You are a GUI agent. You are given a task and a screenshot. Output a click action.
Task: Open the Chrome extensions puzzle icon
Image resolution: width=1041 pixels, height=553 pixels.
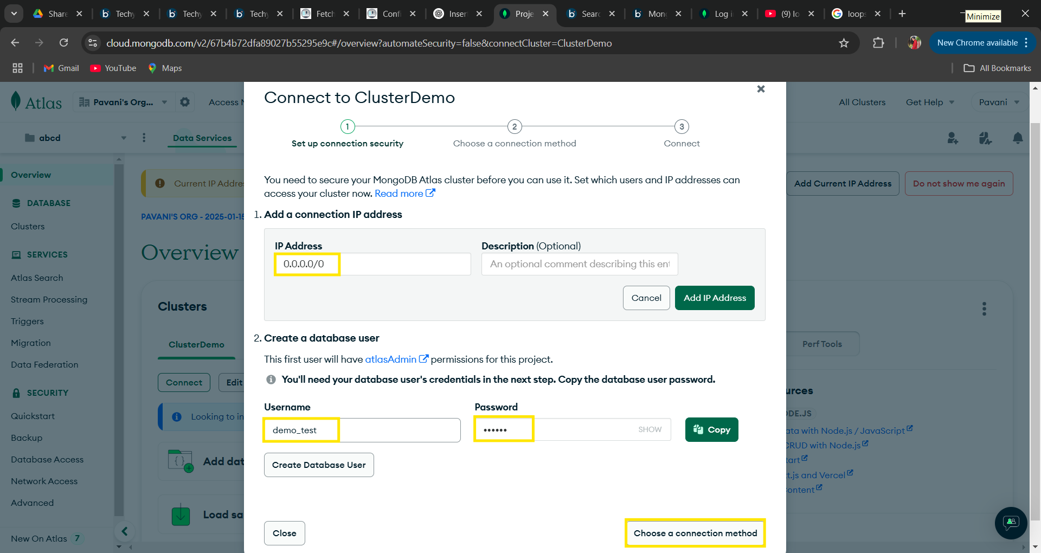[x=878, y=43]
